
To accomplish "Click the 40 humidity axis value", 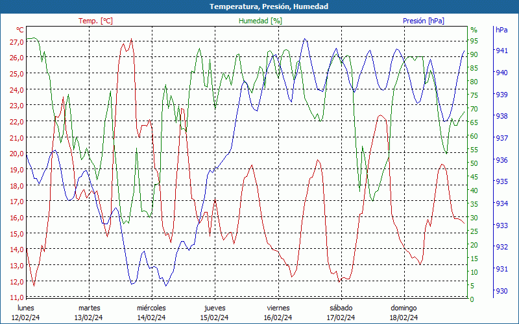I will click(474, 191).
